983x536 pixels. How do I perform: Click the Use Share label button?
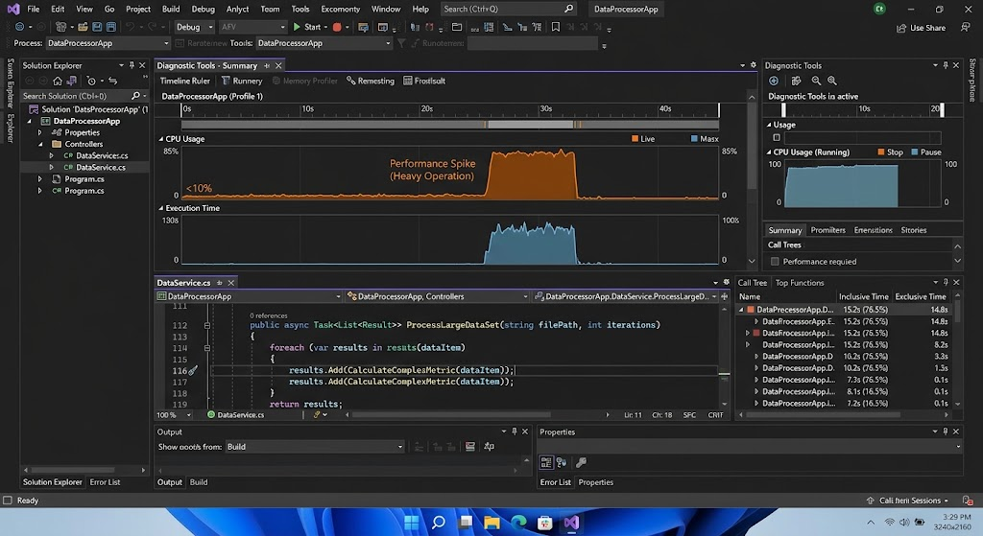click(x=927, y=28)
